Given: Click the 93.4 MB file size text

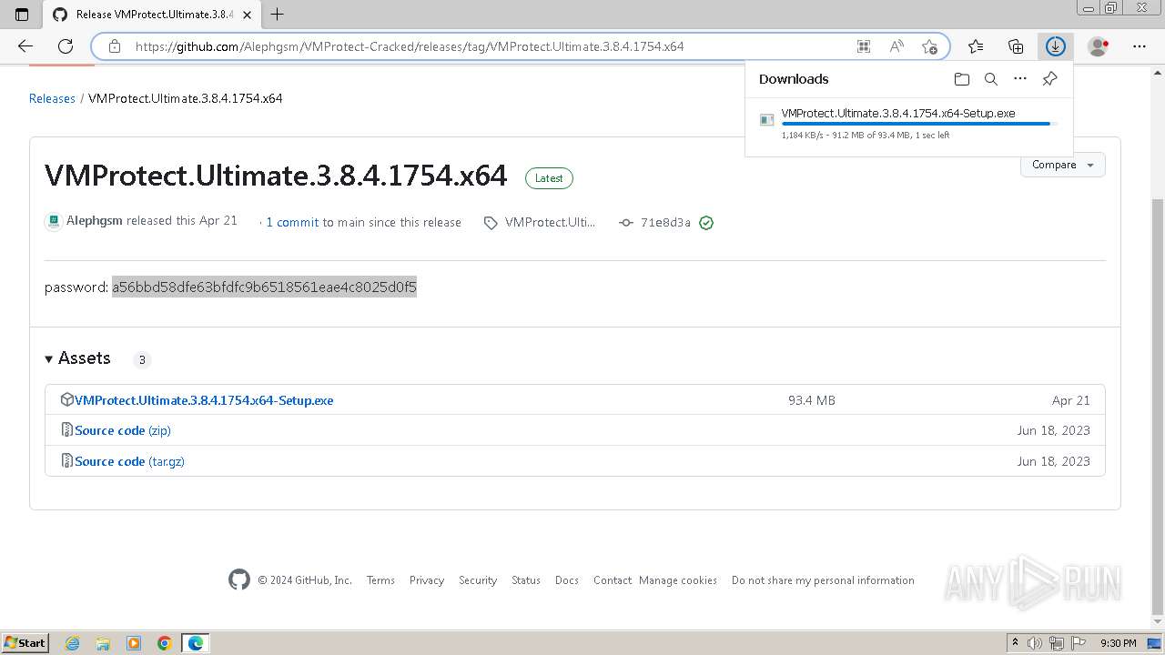Looking at the screenshot, I should [812, 400].
